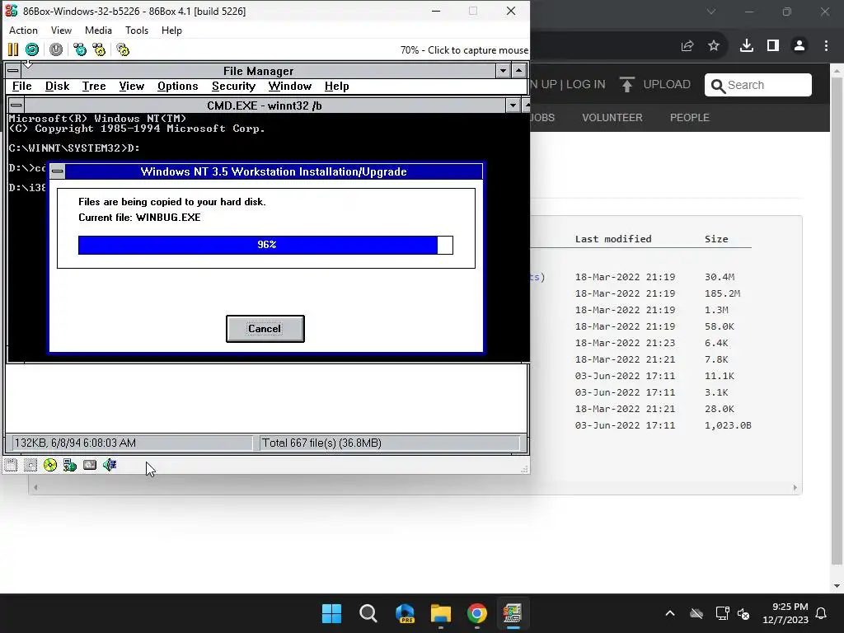Click right arrow of file listing scrollbar
Image resolution: width=844 pixels, height=633 pixels.
(795, 488)
